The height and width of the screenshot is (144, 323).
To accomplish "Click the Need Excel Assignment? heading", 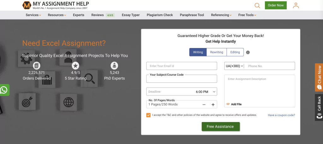I will pos(64,43).
